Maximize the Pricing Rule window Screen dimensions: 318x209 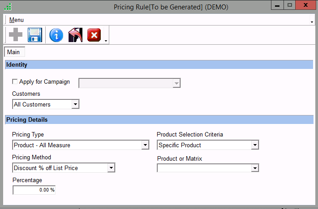pyautogui.click(x=290, y=5)
